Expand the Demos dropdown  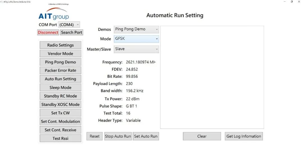click(x=136, y=29)
